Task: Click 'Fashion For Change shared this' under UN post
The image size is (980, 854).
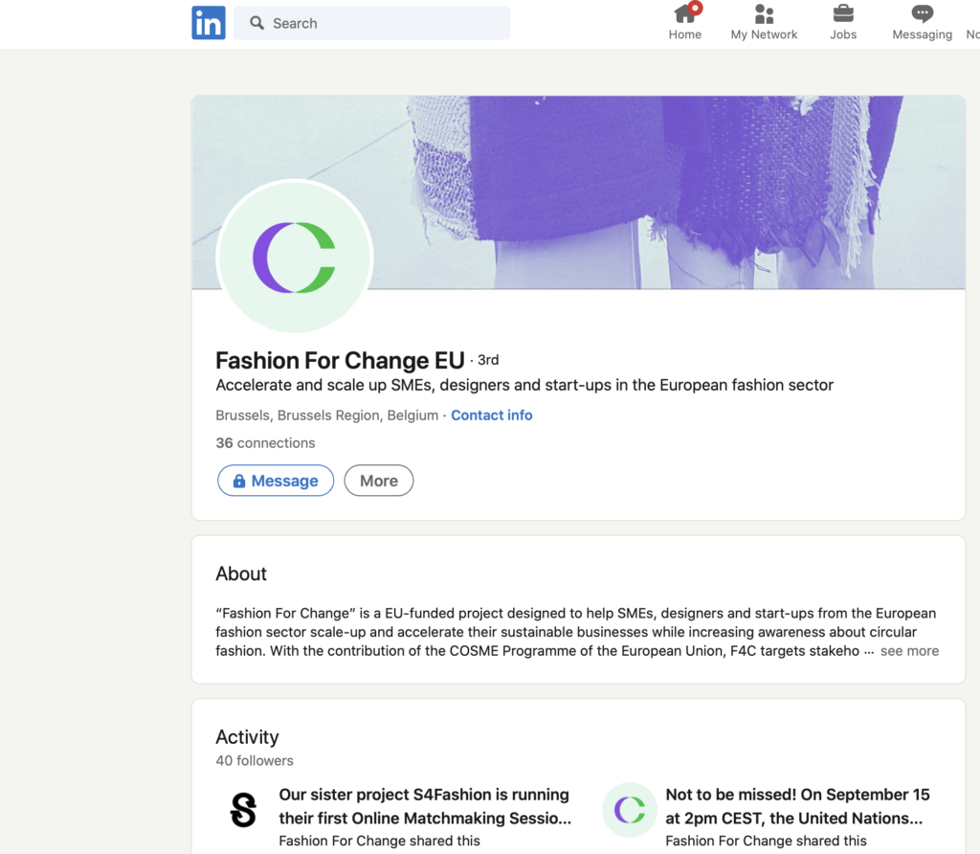Action: pyautogui.click(x=766, y=841)
